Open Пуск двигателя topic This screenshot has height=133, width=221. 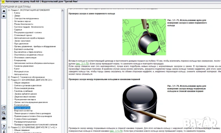[x=21, y=44]
